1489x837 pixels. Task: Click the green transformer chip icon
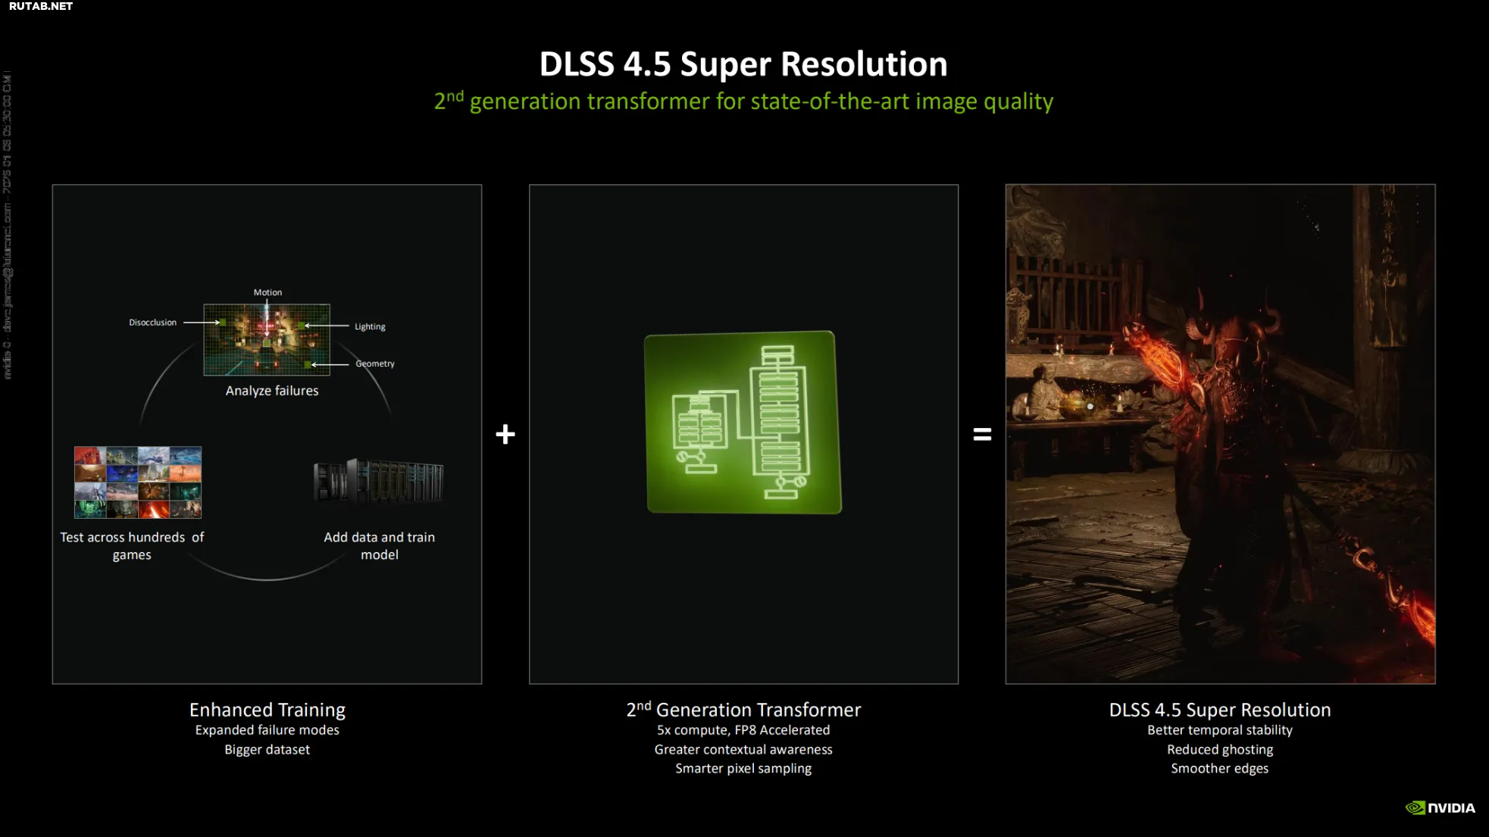[x=743, y=422]
